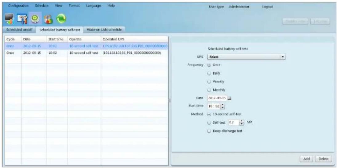Click the splitter handle between list and form panels

[170, 101]
